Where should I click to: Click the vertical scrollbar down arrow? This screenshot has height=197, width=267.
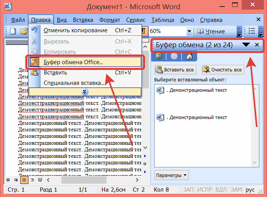pyautogui.click(x=145, y=147)
